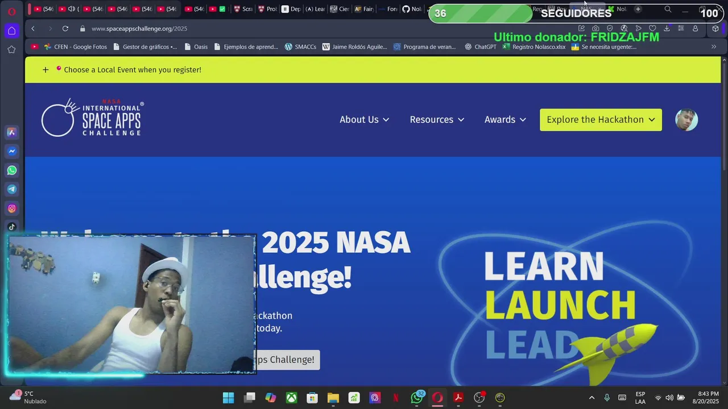The image size is (728, 409).
Task: Open ad blocker shield settings
Action: point(610,28)
